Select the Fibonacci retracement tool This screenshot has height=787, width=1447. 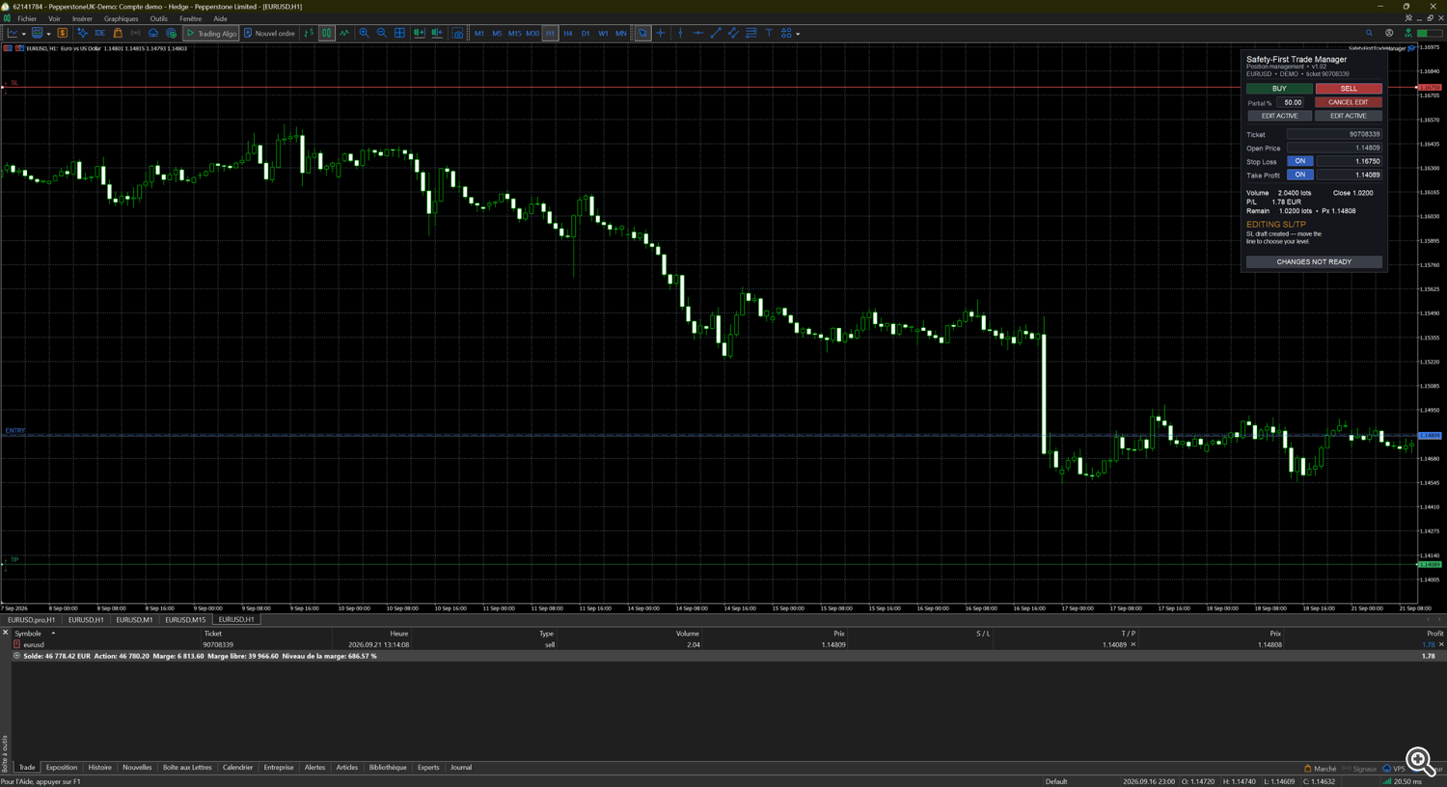click(751, 33)
